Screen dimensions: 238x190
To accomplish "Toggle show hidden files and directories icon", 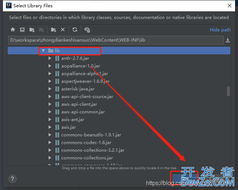I will 87,30.
